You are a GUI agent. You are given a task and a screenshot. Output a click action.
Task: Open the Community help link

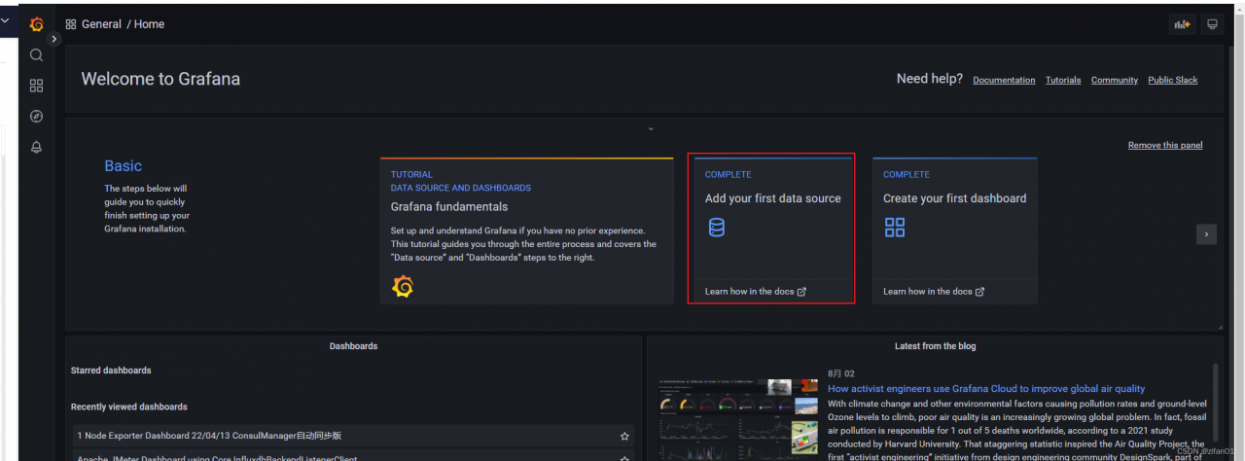click(x=1115, y=80)
